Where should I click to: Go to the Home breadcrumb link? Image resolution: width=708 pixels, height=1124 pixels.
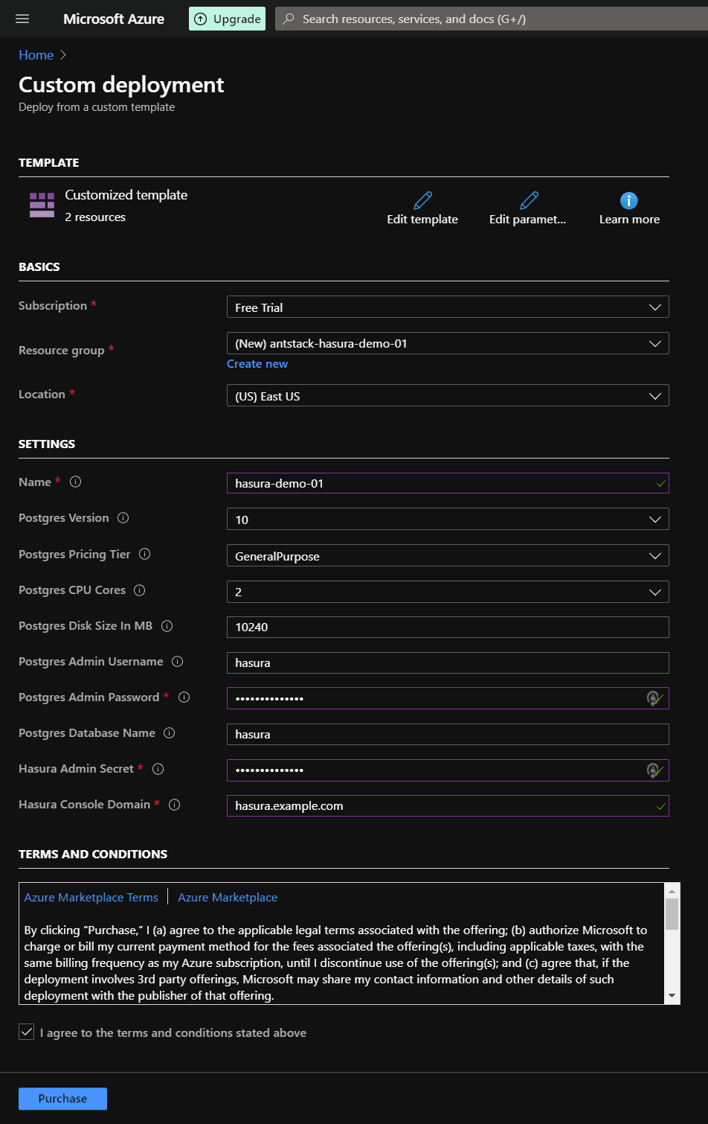pyautogui.click(x=36, y=55)
